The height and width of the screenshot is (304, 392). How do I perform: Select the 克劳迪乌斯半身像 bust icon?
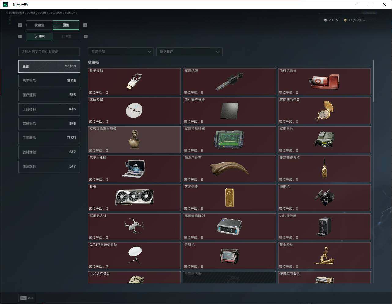134,139
